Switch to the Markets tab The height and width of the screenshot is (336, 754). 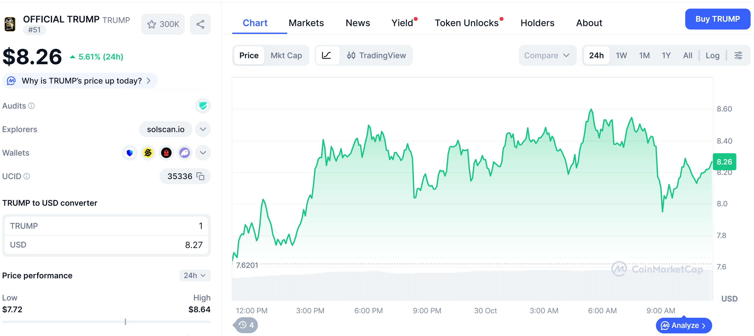point(306,23)
